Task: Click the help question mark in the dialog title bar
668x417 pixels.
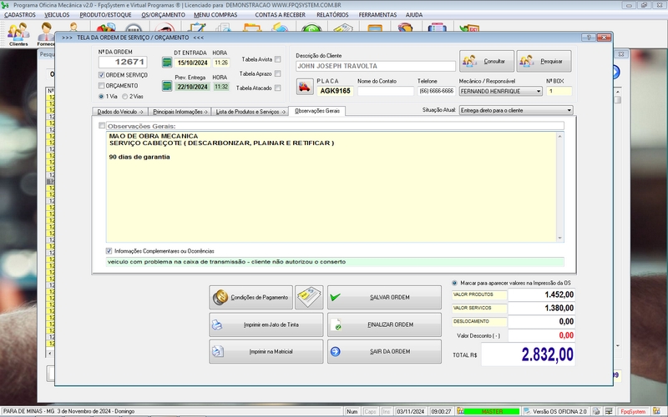Action: pos(589,38)
